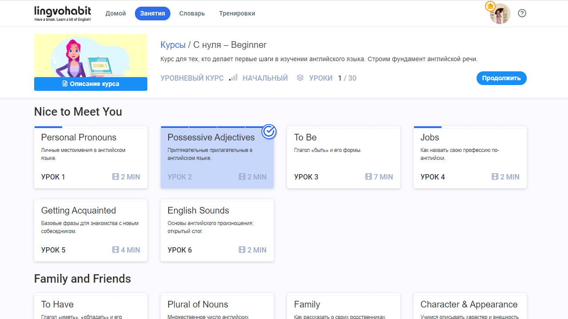Screen dimensions: 568x319
Task: Click the 'УРОВНЕВЫЙ КУРС' label
Action: pyautogui.click(x=192, y=78)
